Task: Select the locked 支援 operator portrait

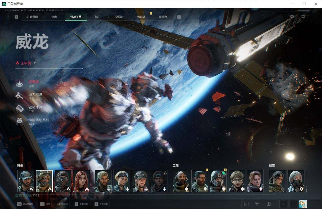Action: pos(159,181)
